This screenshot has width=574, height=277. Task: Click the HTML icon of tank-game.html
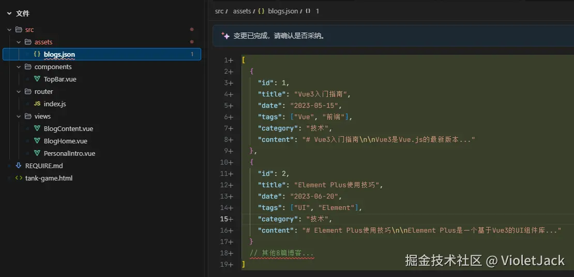19,178
